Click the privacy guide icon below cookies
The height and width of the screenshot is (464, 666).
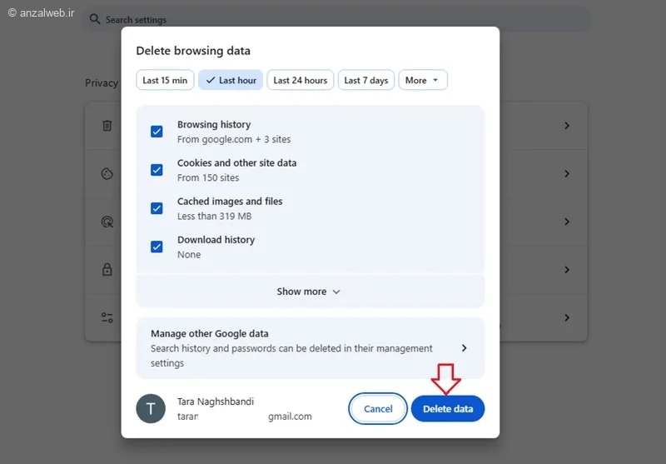tap(107, 222)
